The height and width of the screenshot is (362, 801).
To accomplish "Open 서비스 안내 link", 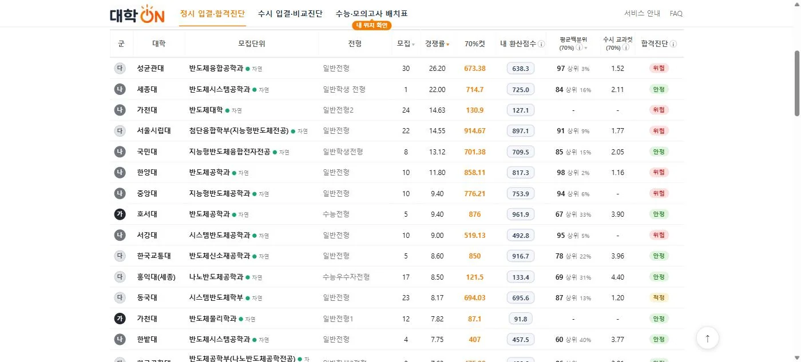I will (642, 14).
